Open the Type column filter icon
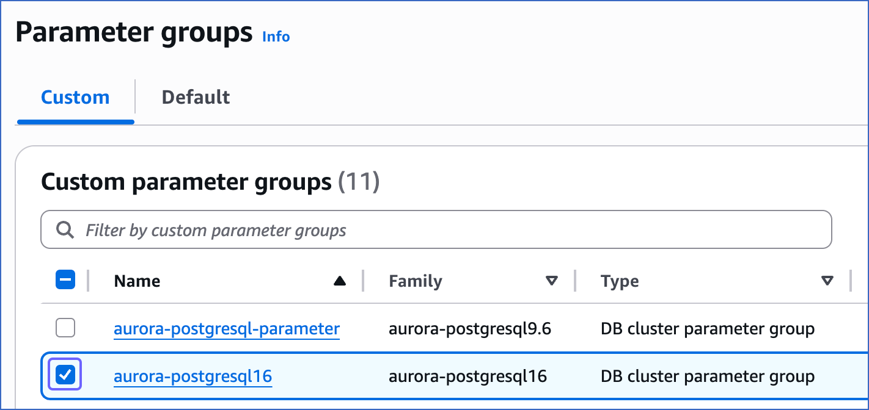 (x=828, y=281)
